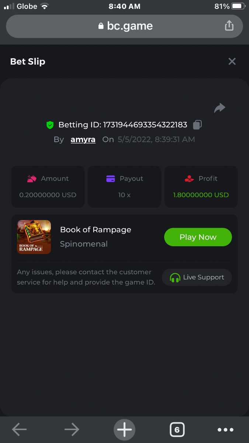
Task: Tap the bc.game address bar
Action: [125, 26]
